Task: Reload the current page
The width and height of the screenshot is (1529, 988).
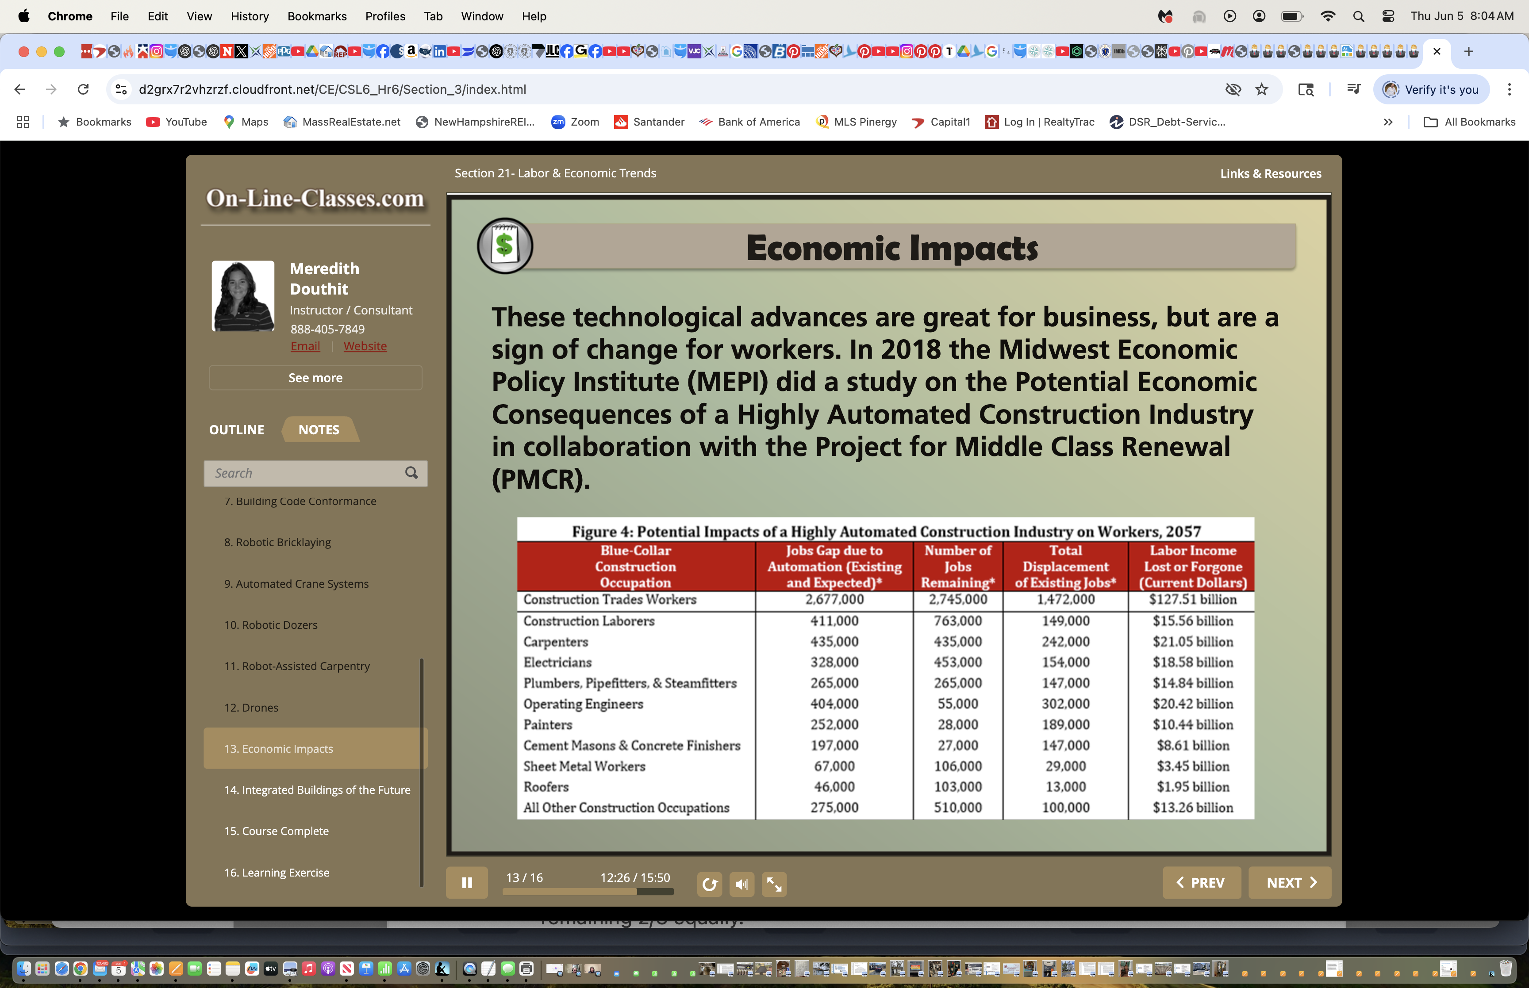Action: tap(83, 89)
